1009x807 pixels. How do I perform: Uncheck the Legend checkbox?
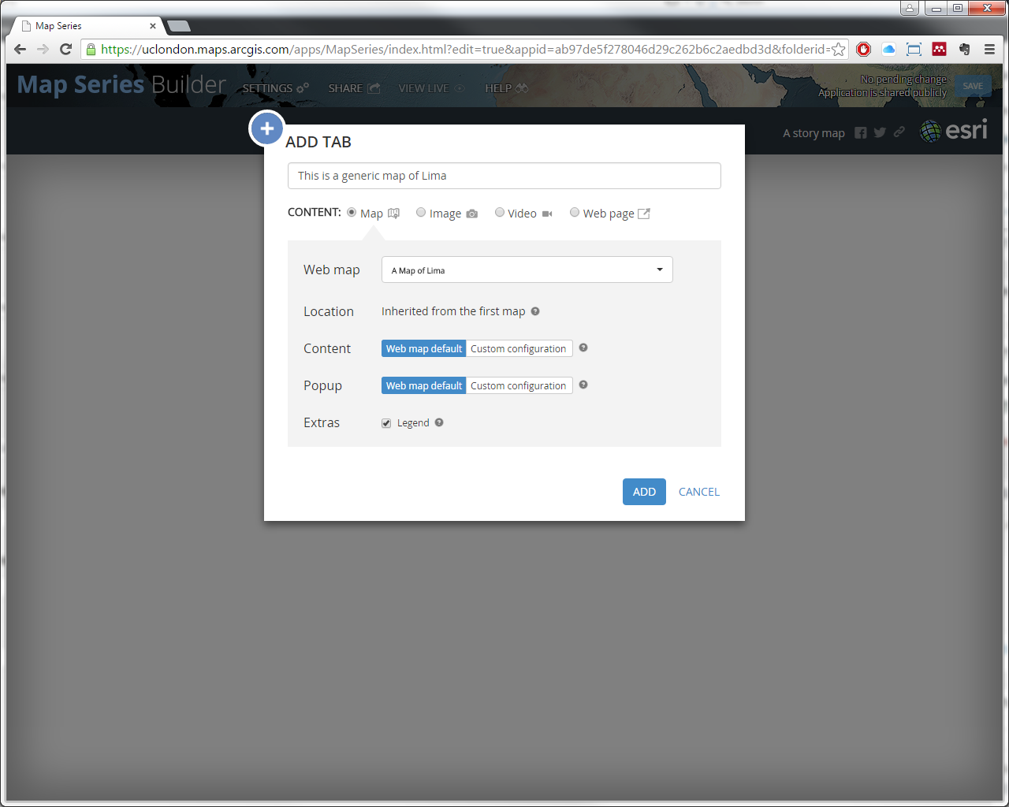386,423
